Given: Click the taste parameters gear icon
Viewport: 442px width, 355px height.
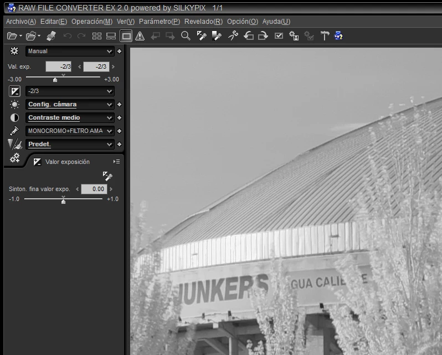Looking at the screenshot, I should tap(14, 51).
